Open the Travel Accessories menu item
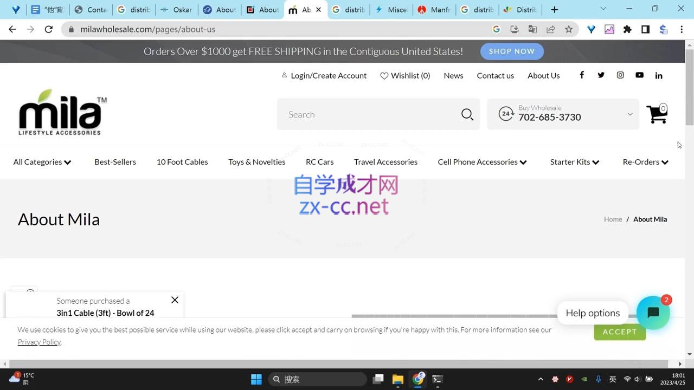The image size is (694, 390). tap(385, 162)
